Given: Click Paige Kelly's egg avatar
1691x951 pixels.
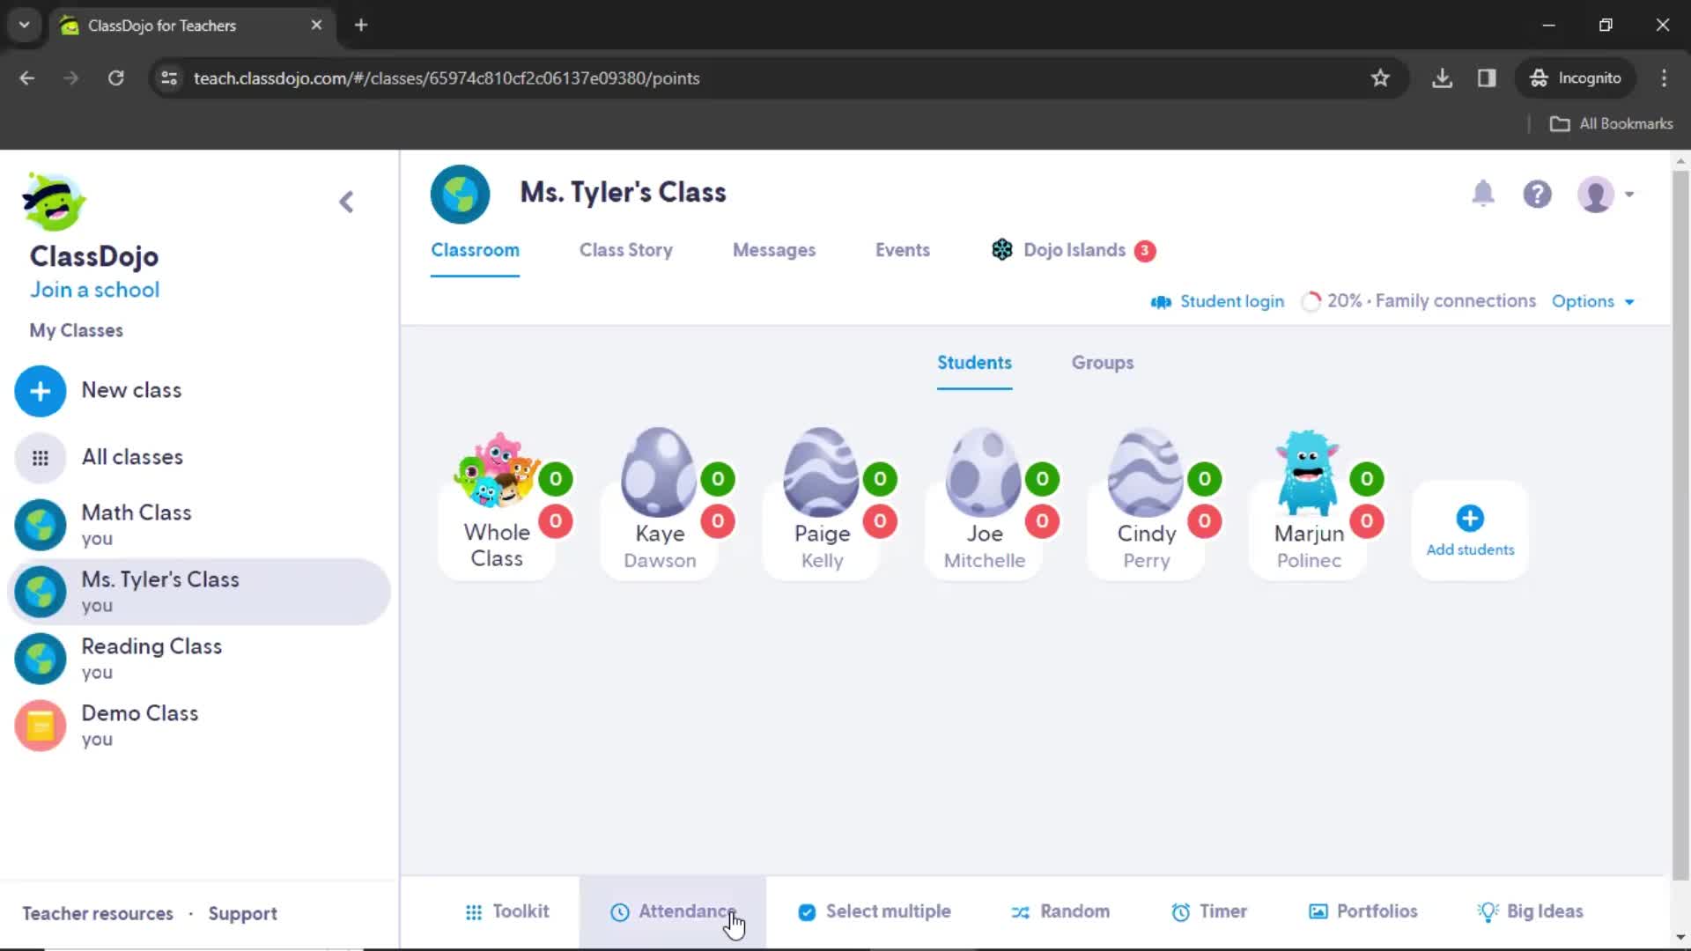Looking at the screenshot, I should click(821, 472).
